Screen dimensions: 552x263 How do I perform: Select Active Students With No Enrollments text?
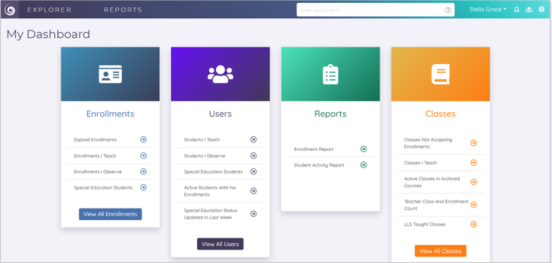click(210, 191)
